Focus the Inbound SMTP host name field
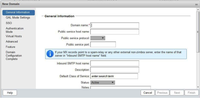 [x=115, y=63]
